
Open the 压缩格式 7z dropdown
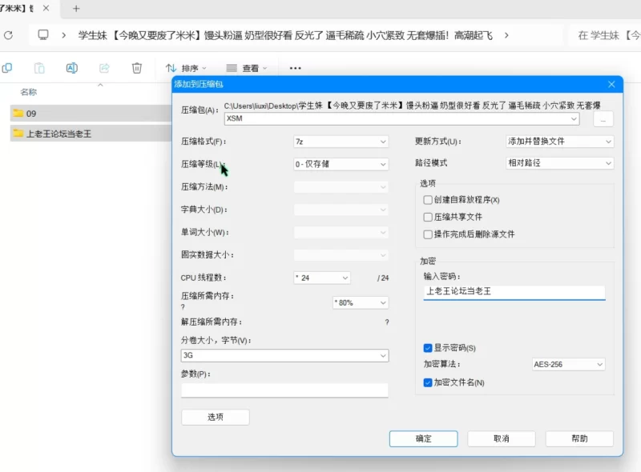pos(341,142)
